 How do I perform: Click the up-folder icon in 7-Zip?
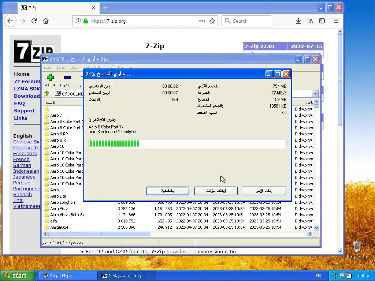(47, 94)
